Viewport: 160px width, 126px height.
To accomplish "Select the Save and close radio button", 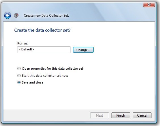I will click(x=19, y=82).
